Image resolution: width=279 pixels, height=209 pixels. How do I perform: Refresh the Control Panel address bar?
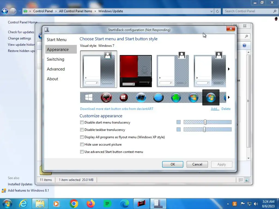(217, 11)
